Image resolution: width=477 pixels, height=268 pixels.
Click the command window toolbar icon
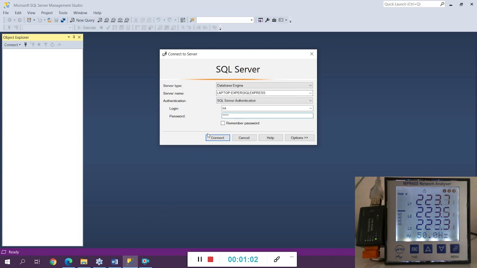click(281, 20)
